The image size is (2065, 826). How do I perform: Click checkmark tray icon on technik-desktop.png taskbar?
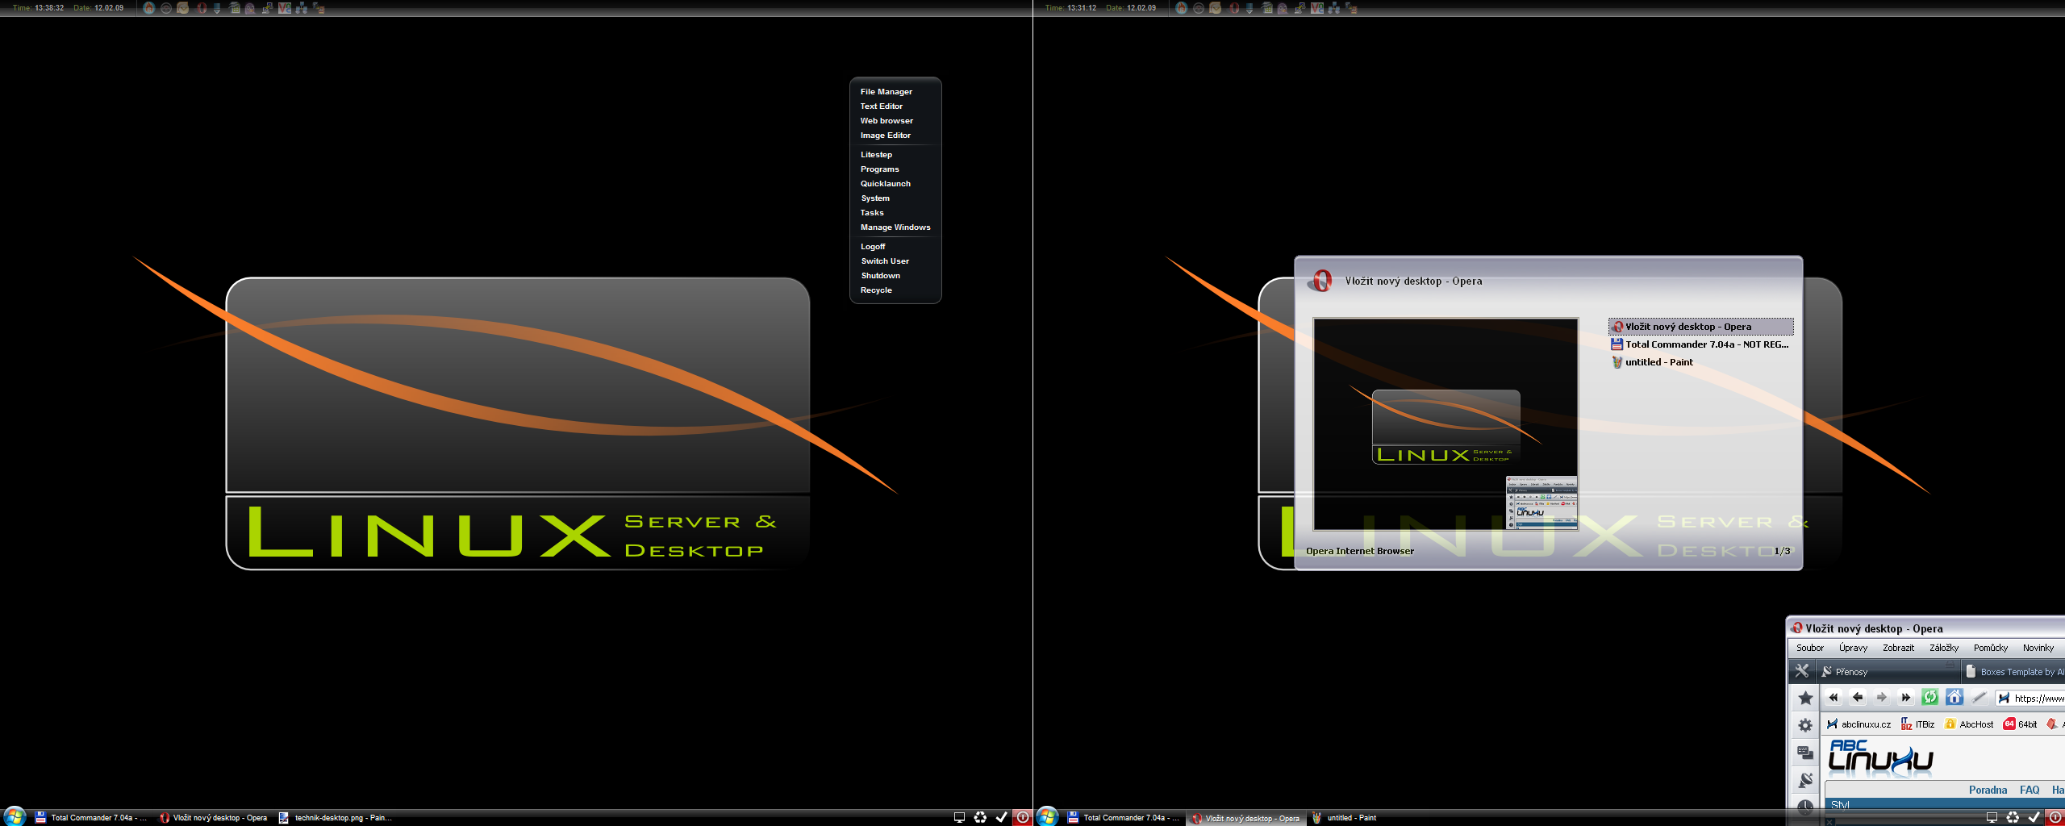click(1001, 817)
